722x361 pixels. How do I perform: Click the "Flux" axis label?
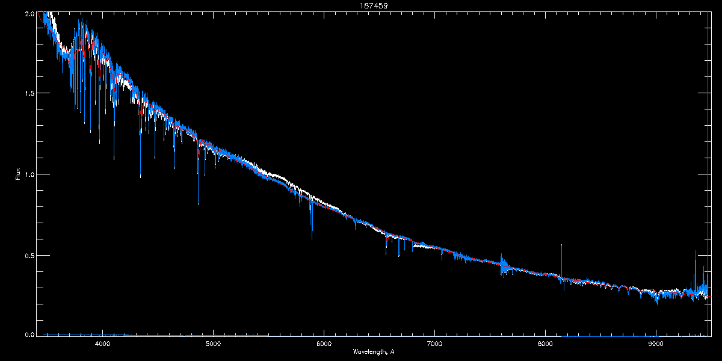tap(18, 174)
